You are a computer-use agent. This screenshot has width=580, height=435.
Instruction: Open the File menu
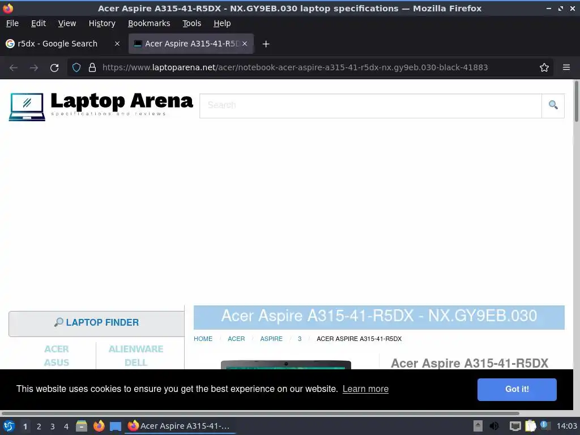coord(12,23)
